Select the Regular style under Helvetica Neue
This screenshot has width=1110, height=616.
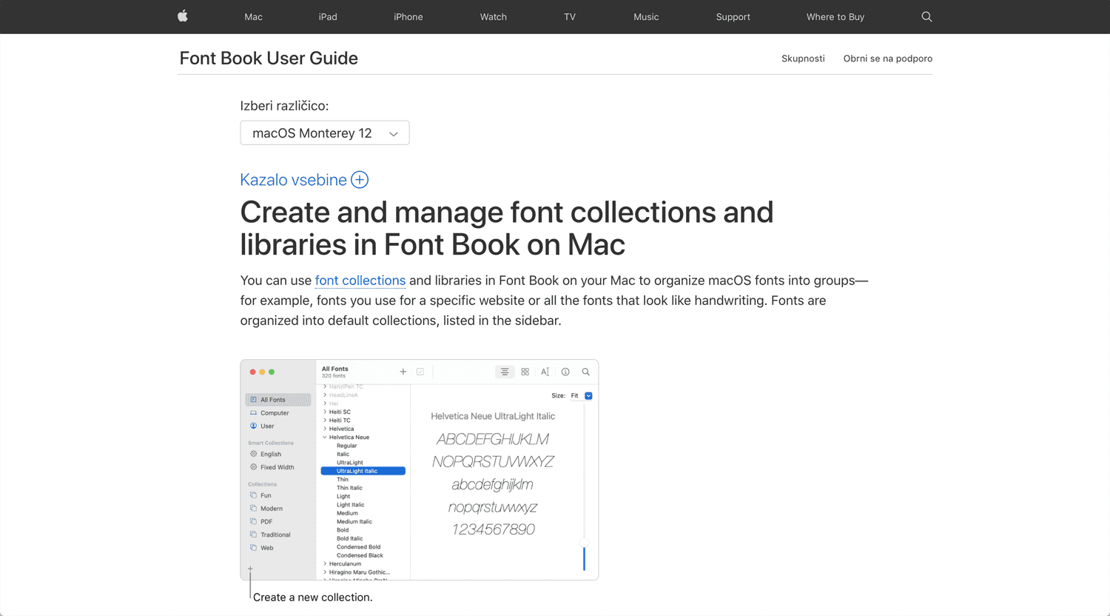(347, 446)
